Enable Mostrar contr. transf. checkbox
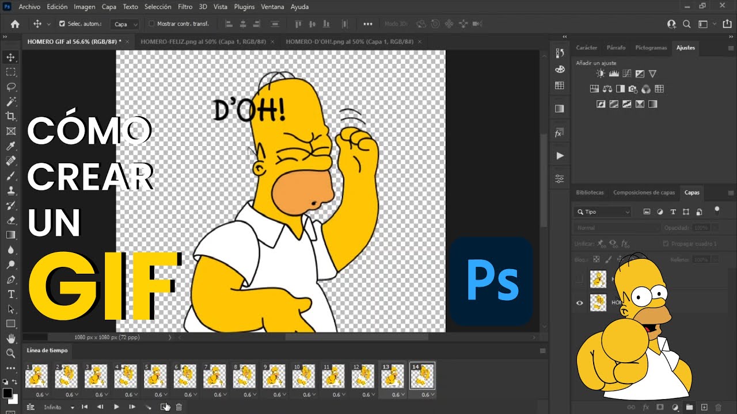The image size is (737, 414). pyautogui.click(x=152, y=24)
